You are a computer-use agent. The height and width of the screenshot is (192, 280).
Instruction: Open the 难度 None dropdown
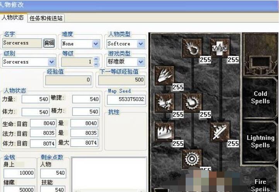click(x=81, y=44)
